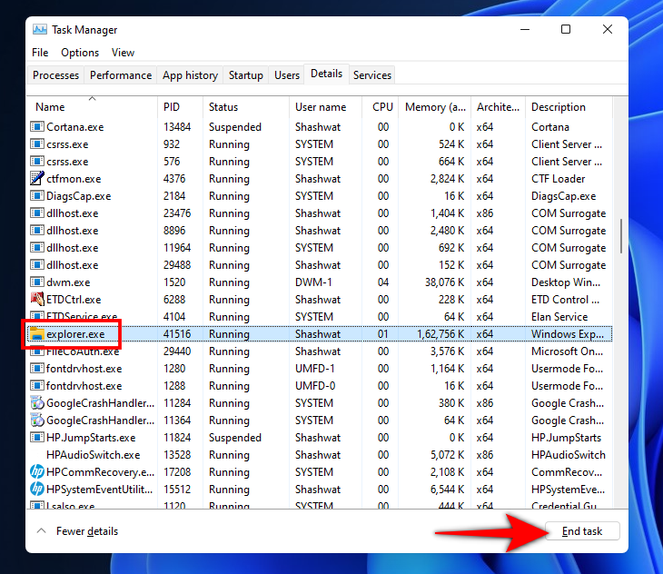Click the Cortana.exe process icon
The width and height of the screenshot is (663, 574).
tap(37, 127)
